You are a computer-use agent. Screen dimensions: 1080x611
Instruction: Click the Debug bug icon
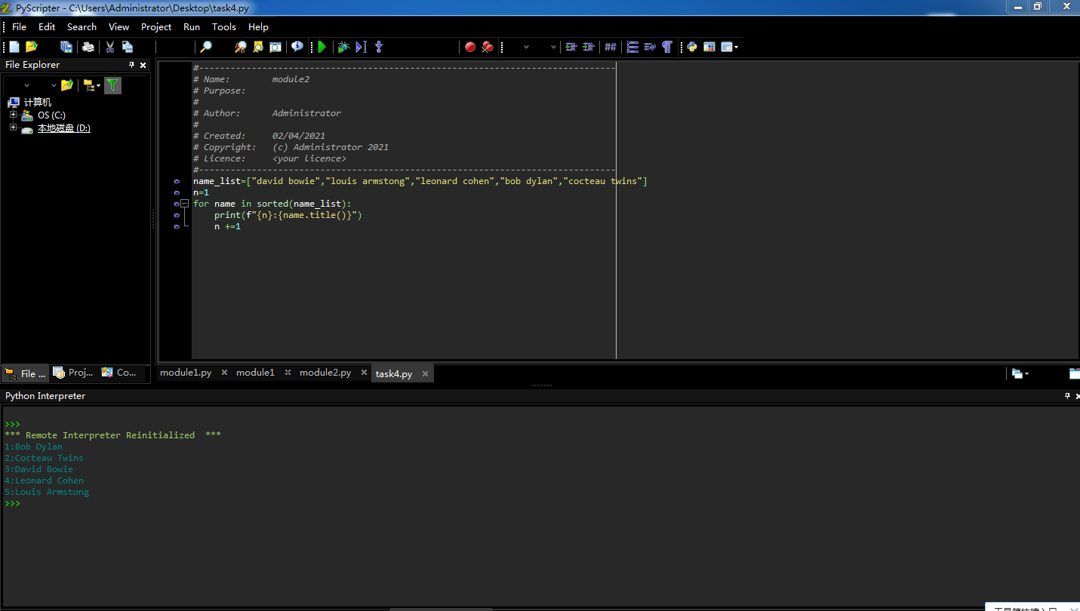point(343,47)
